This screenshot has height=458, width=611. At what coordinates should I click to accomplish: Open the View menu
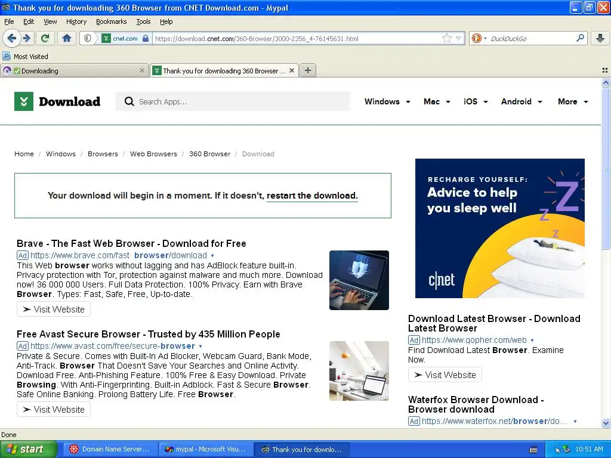pos(50,21)
